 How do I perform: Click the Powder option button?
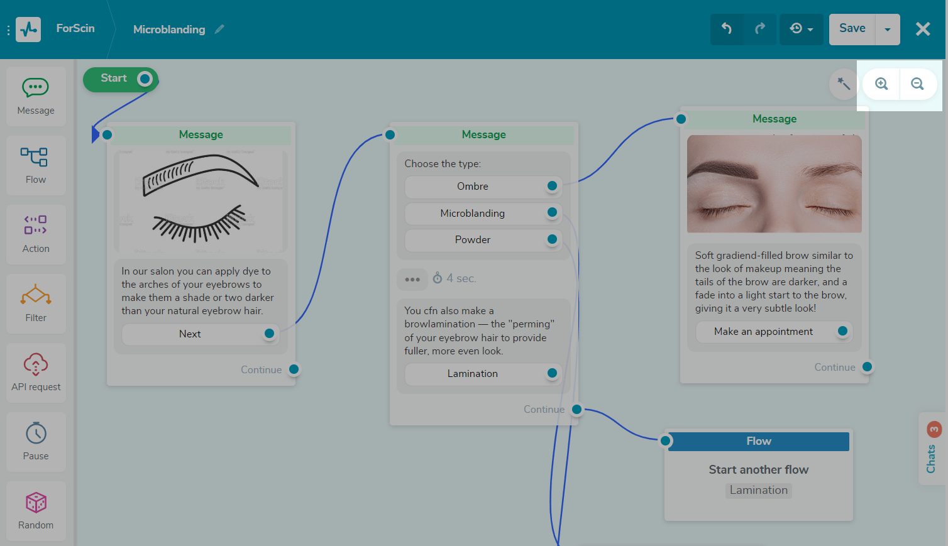473,239
